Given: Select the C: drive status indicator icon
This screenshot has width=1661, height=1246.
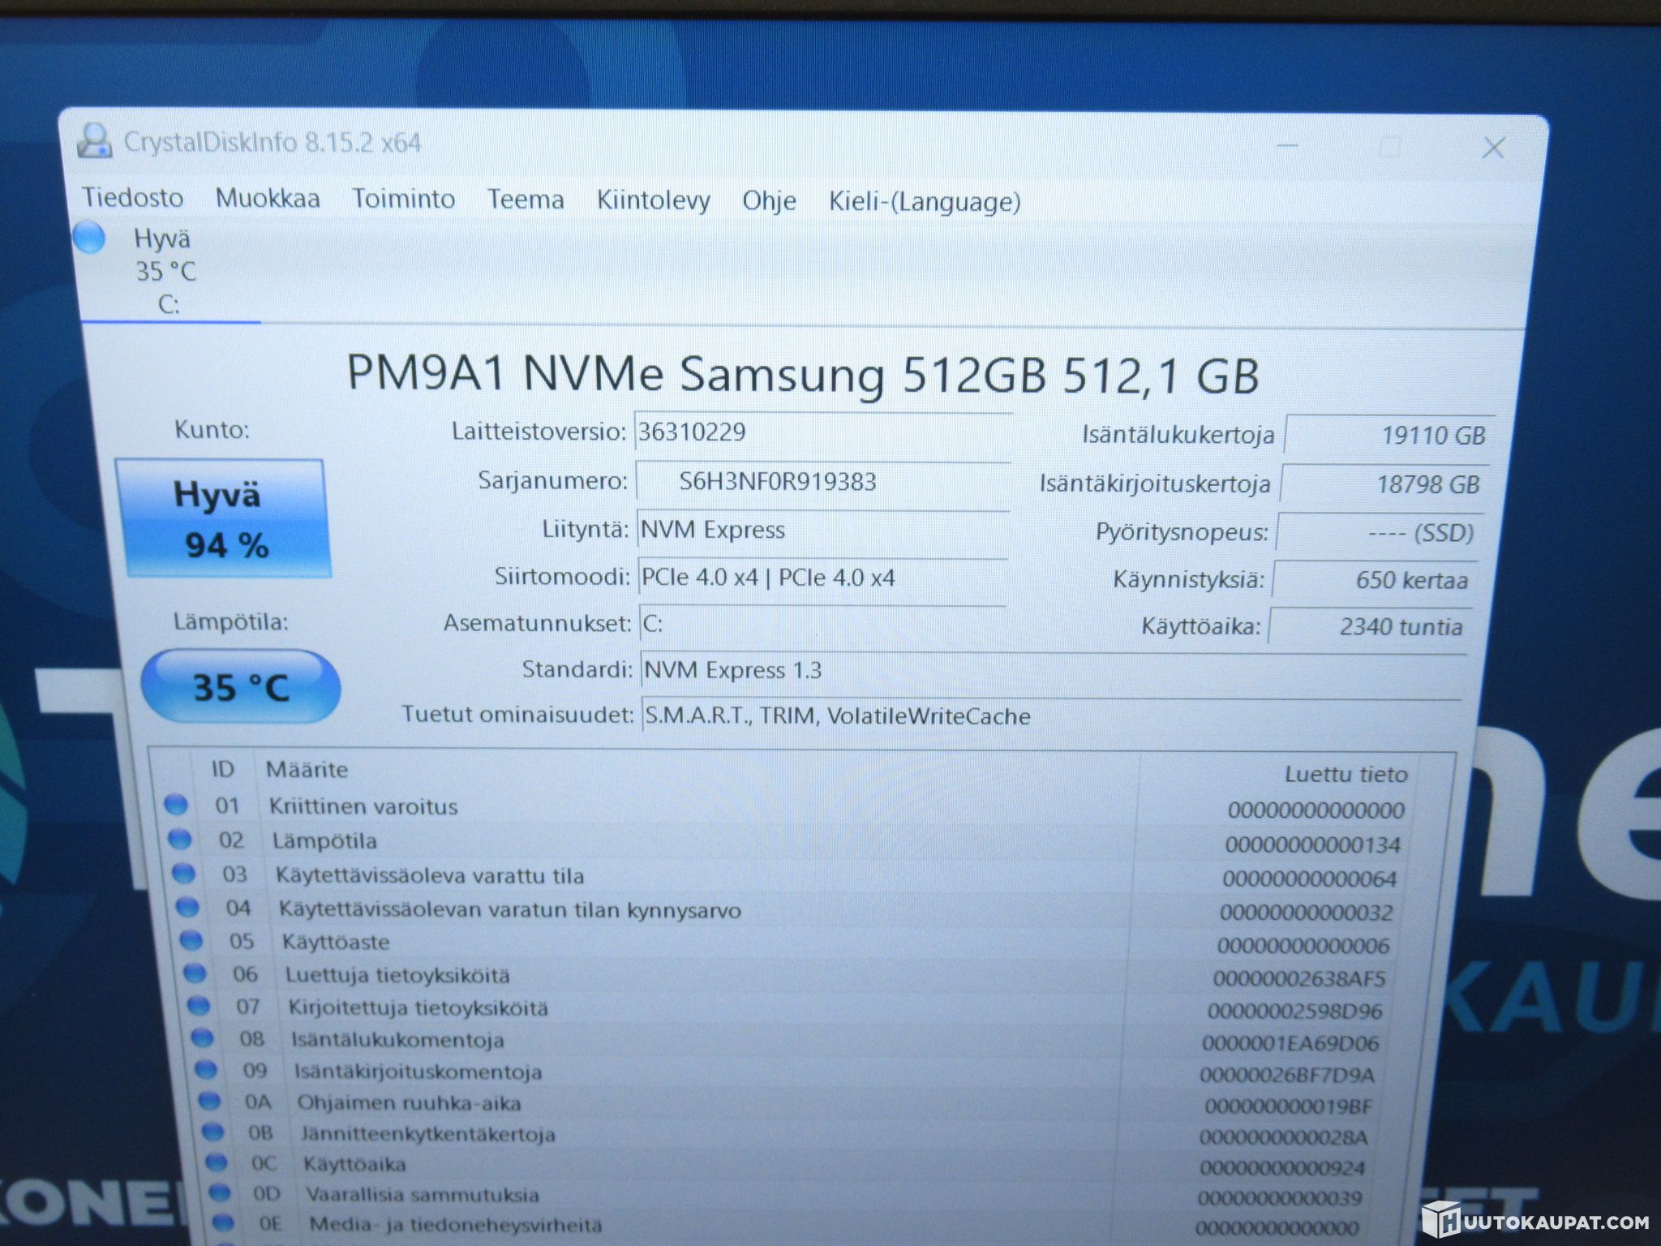Looking at the screenshot, I should point(89,237).
